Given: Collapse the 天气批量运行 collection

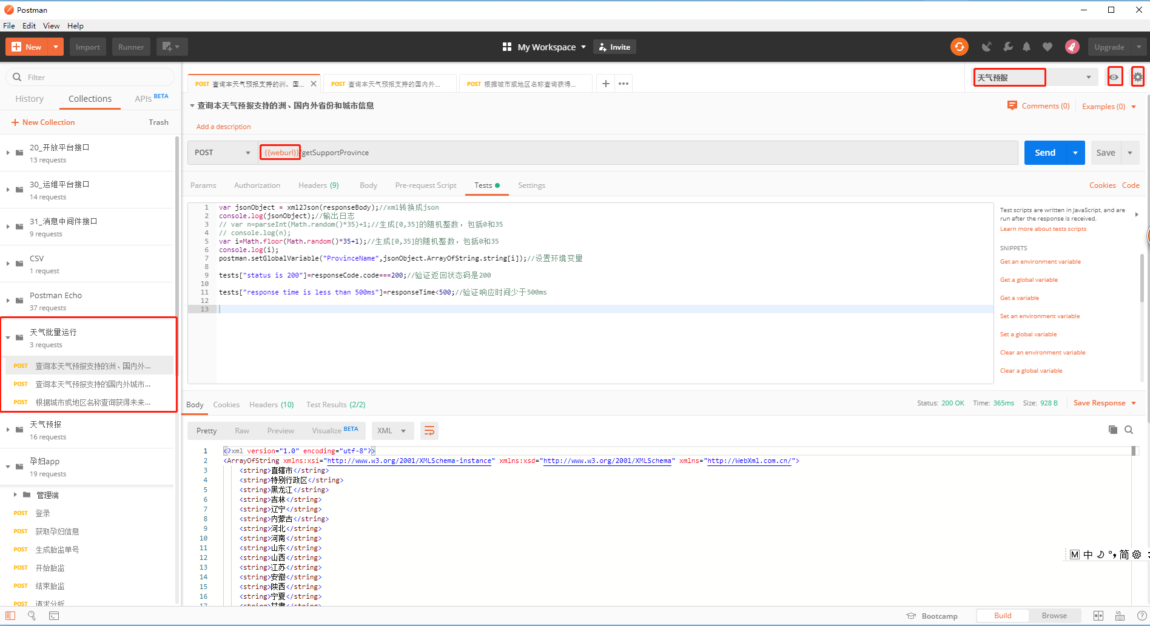Looking at the screenshot, I should 8,338.
